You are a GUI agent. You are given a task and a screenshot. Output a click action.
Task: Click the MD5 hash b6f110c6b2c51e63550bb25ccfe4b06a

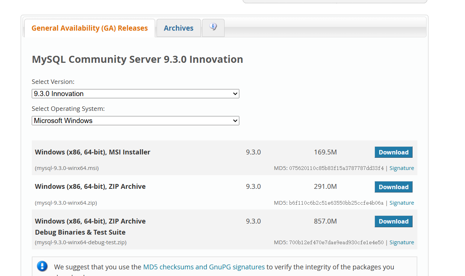[336, 203]
